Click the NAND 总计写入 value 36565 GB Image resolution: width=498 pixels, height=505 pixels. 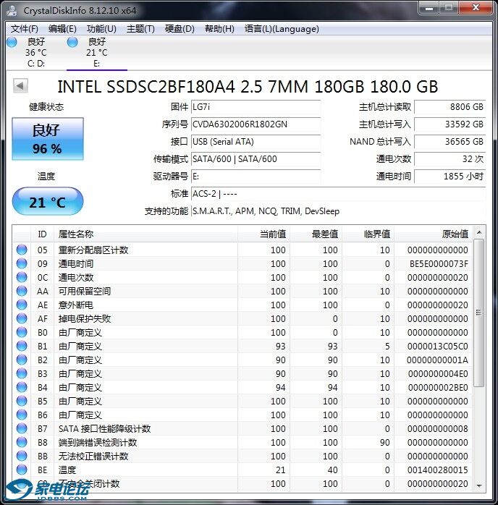click(450, 142)
